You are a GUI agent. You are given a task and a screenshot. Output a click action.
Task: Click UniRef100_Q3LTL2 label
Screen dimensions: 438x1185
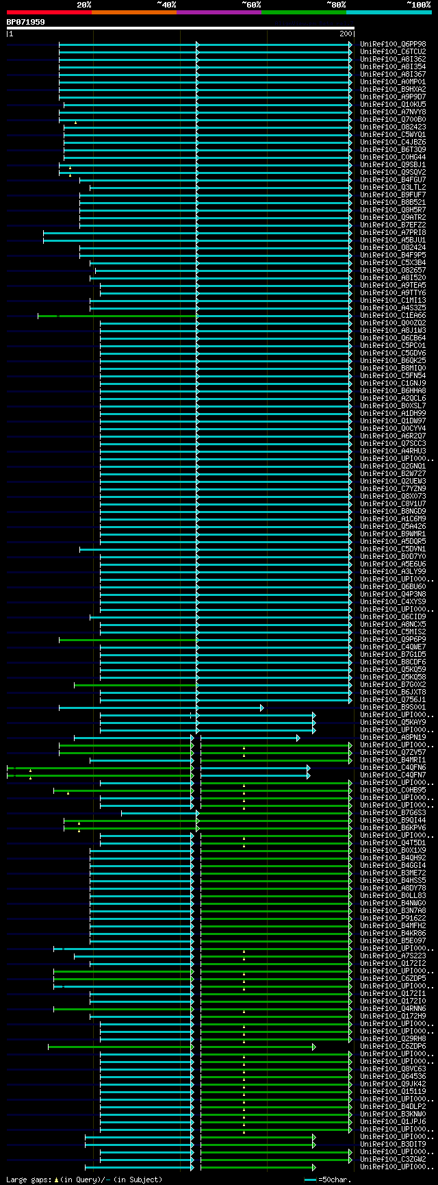393,187
